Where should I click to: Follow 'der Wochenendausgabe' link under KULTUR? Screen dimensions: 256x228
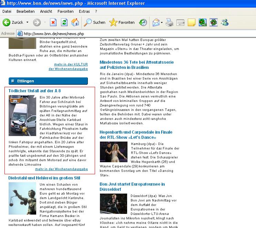(68, 69)
